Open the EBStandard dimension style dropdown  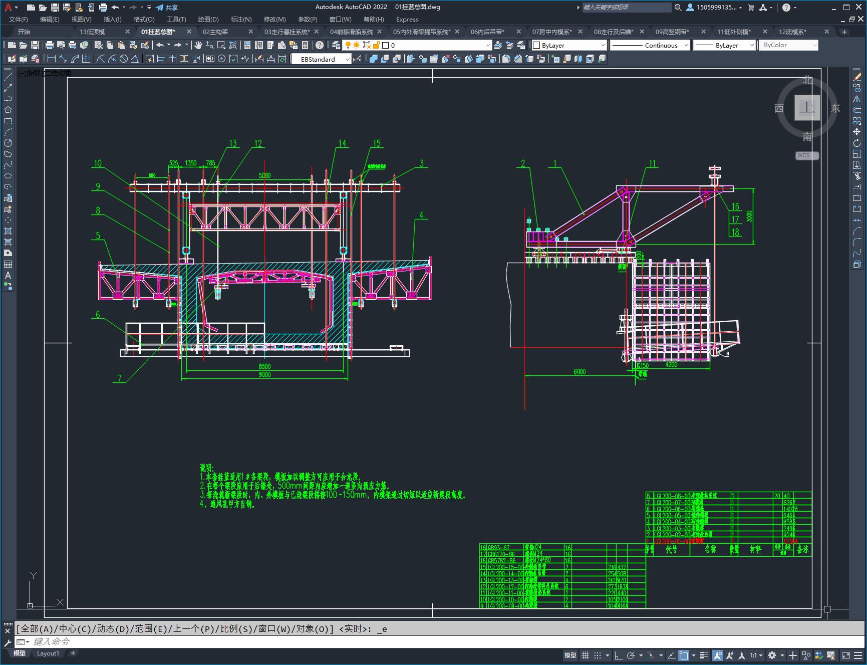click(322, 59)
